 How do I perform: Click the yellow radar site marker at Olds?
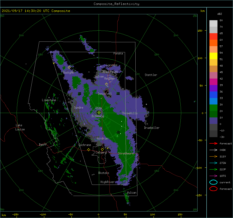coord(99,113)
